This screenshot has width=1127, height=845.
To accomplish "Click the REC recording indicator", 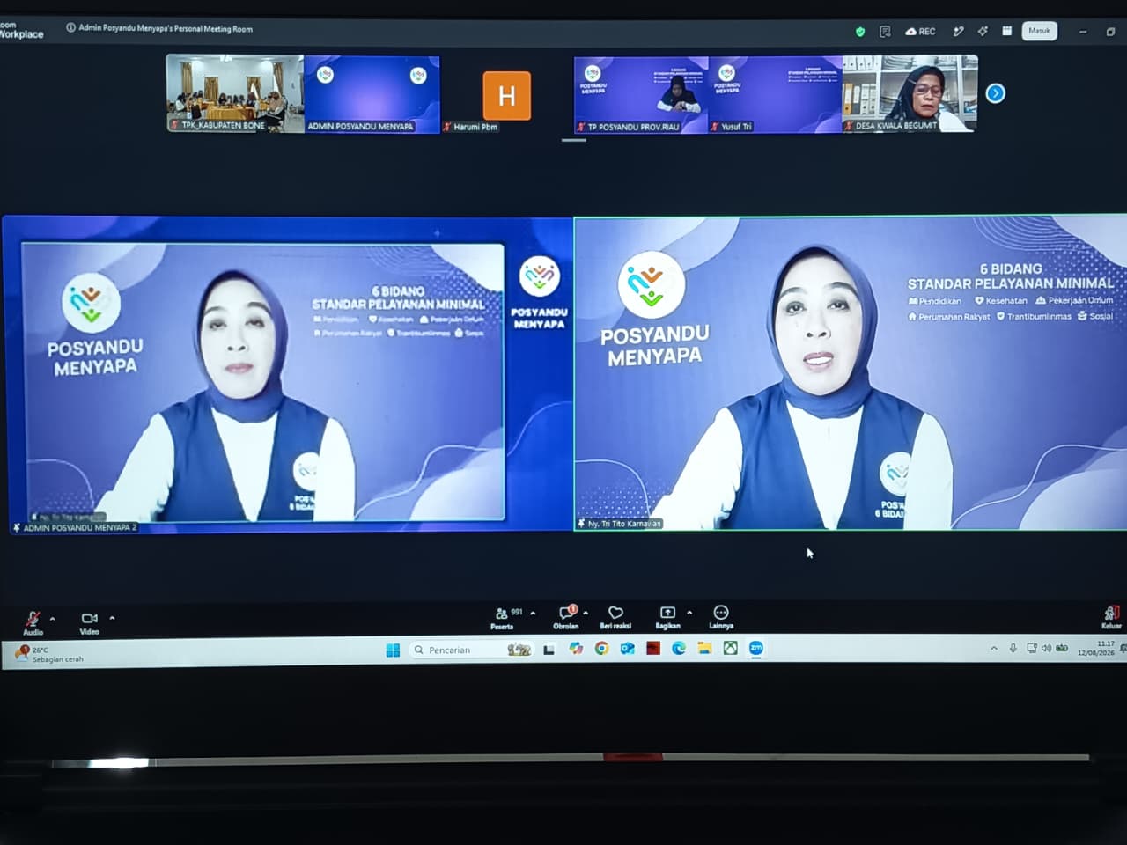I will point(920,32).
